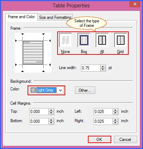The height and width of the screenshot is (149, 143).
Task: Select the None frame type icon
Action: (66, 40)
